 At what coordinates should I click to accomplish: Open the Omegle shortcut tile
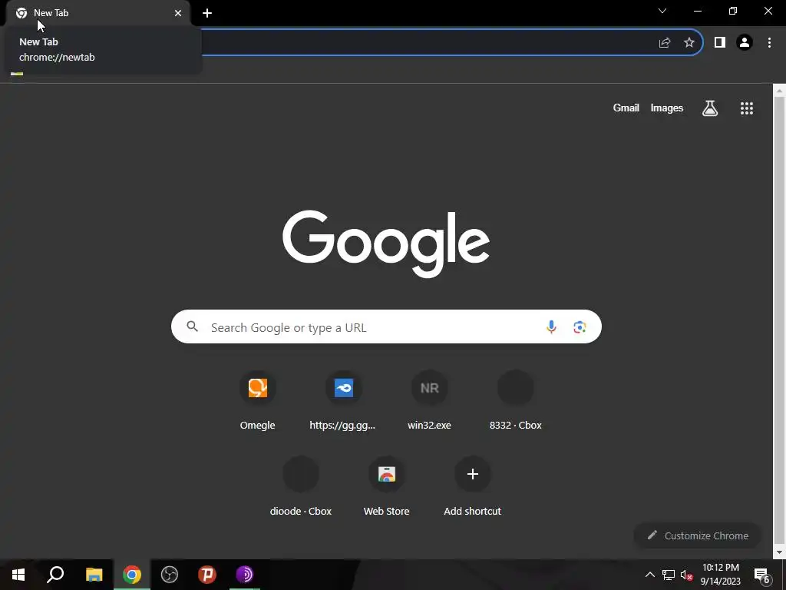click(x=257, y=401)
